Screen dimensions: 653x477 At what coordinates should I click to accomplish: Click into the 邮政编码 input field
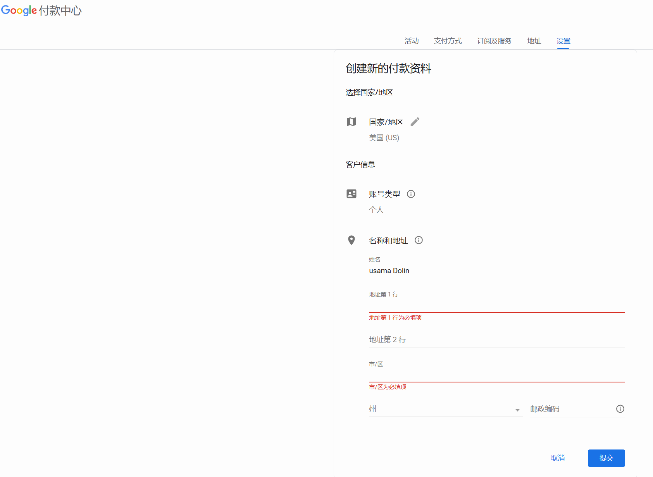tap(570, 409)
